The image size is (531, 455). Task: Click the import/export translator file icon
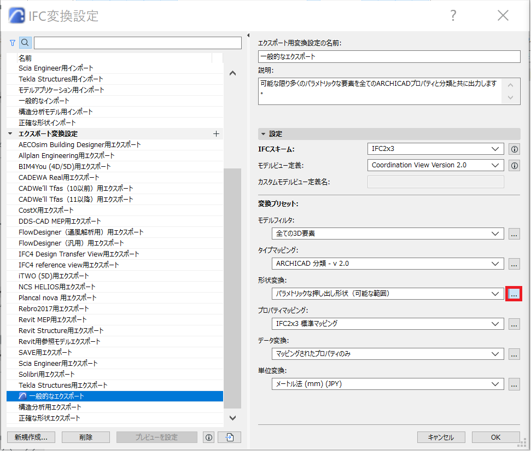[229, 437]
